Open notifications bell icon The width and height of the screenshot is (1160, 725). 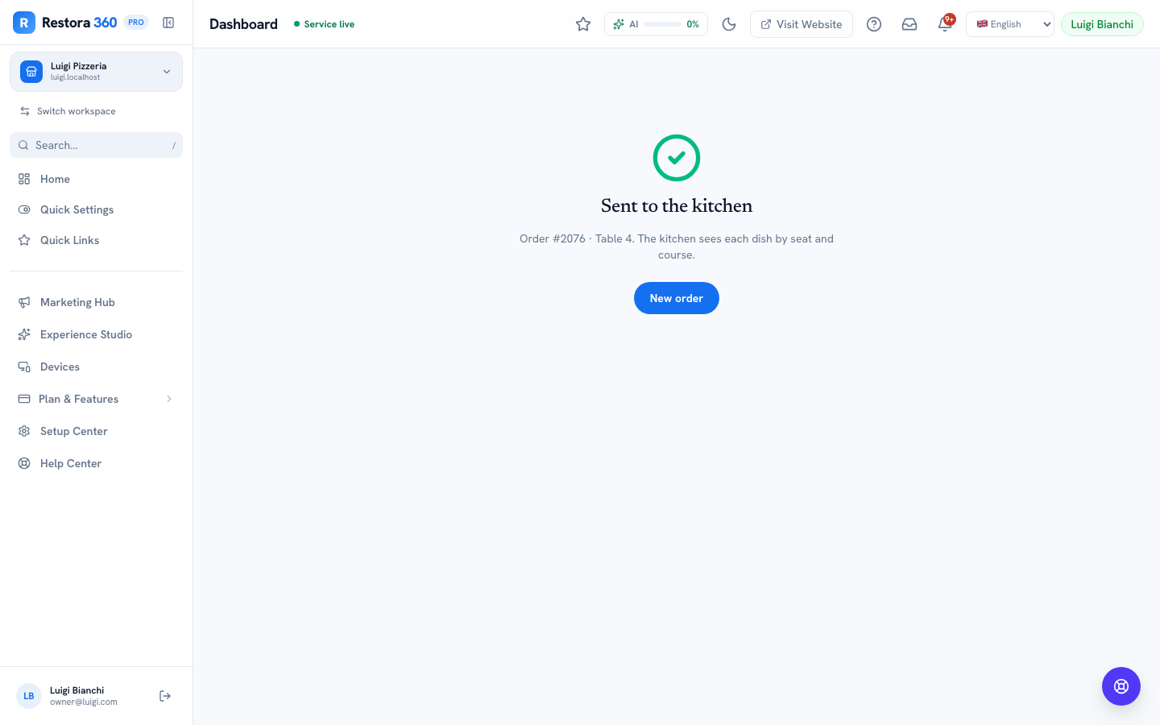click(x=945, y=24)
